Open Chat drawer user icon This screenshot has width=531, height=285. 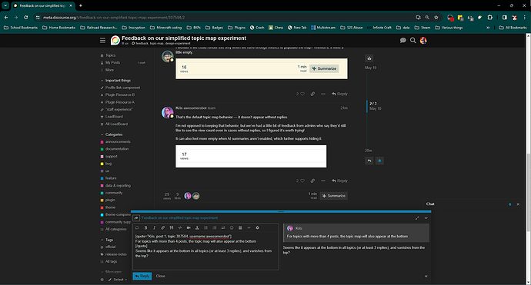[x=509, y=204]
